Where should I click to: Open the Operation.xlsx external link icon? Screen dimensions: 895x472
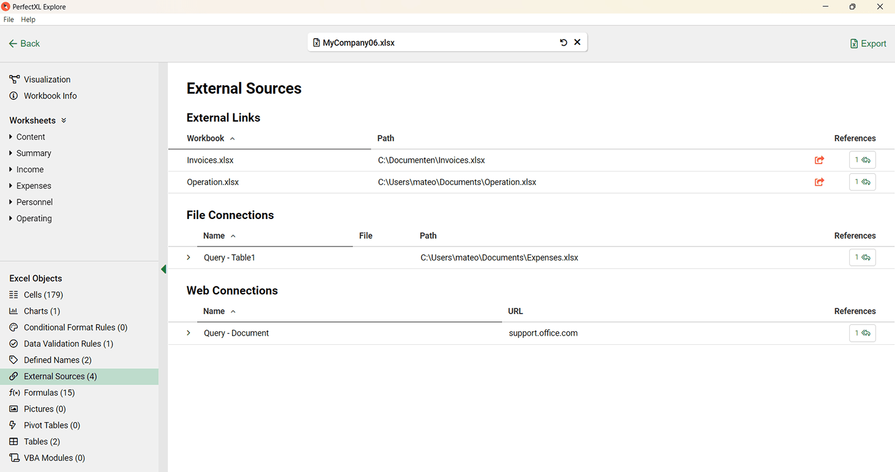[x=819, y=182]
